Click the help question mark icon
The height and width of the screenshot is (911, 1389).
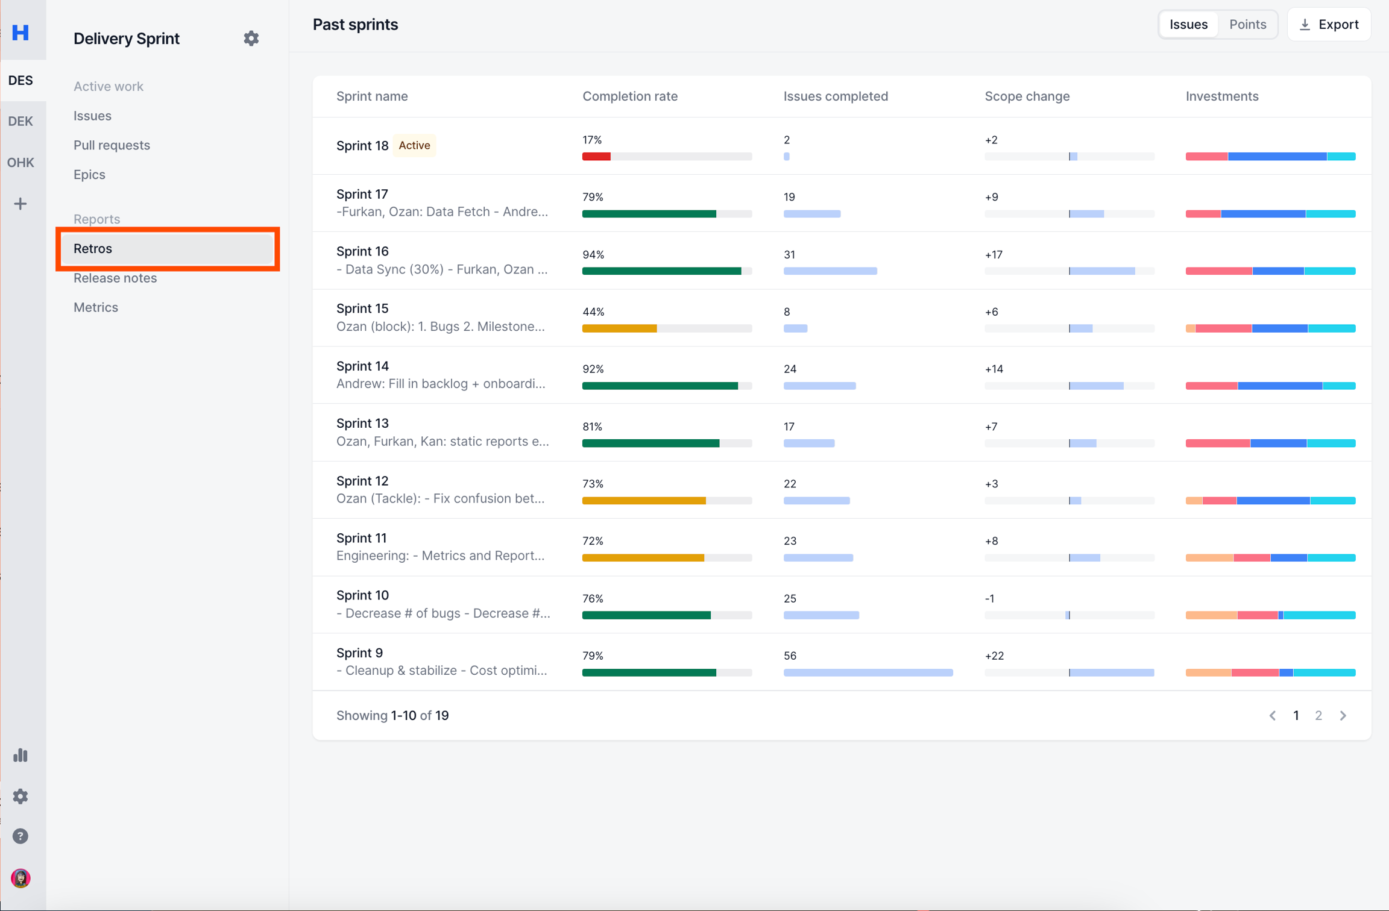coord(20,836)
